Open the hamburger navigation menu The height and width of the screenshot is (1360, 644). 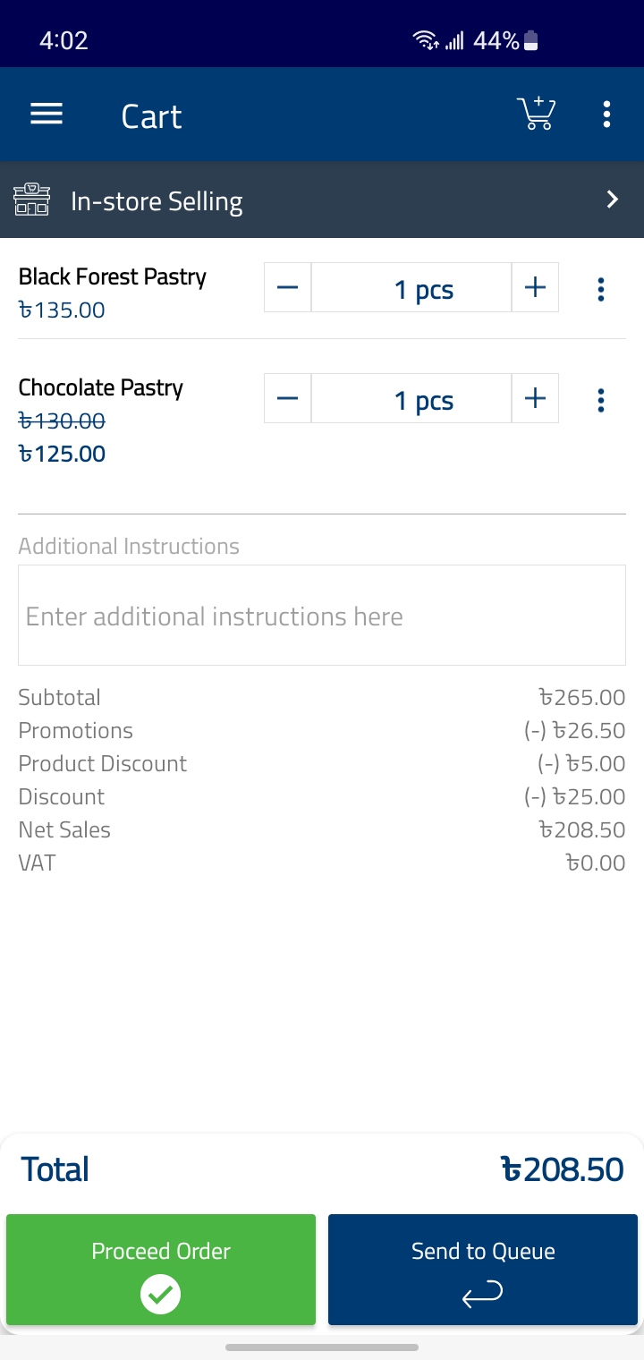(x=47, y=115)
